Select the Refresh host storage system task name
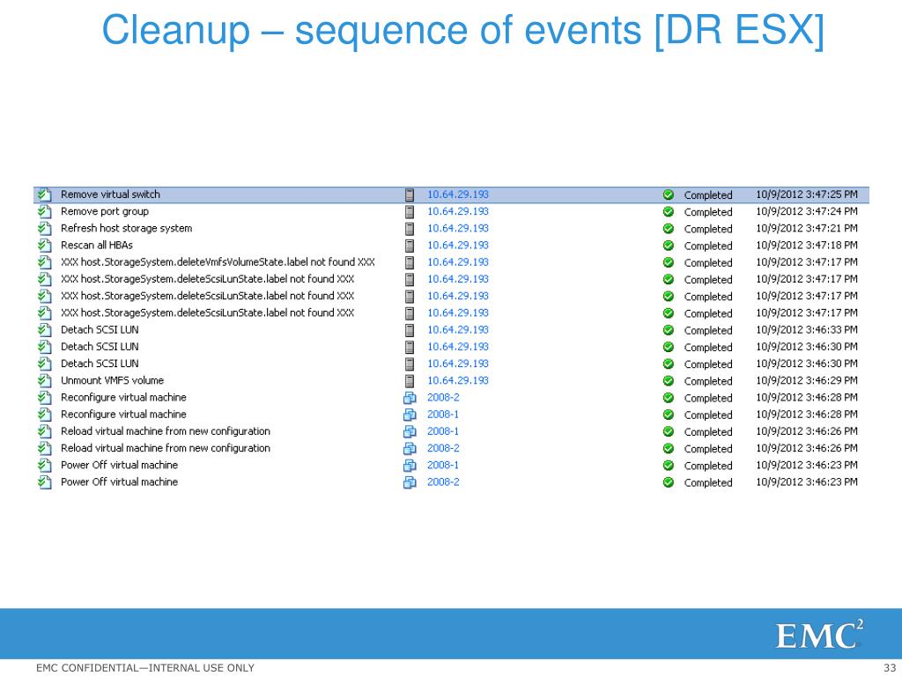This screenshot has width=902, height=676. (127, 228)
